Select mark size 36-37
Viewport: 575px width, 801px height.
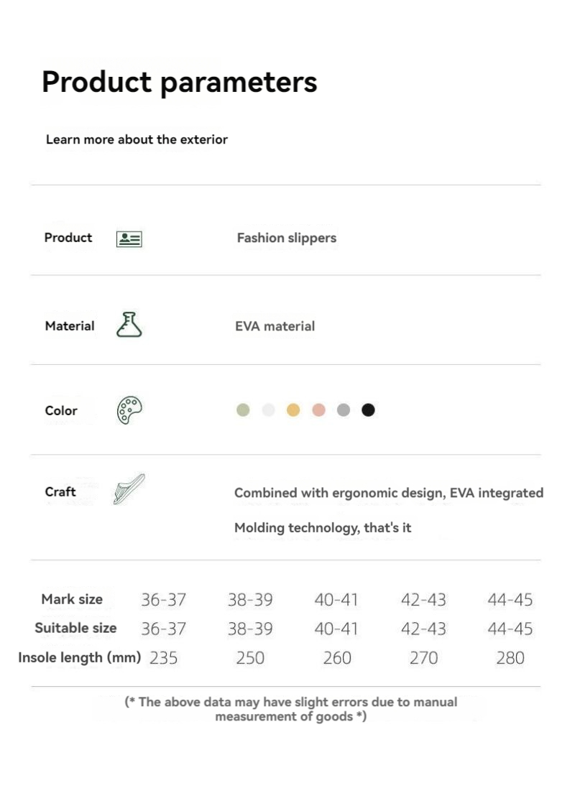(164, 600)
